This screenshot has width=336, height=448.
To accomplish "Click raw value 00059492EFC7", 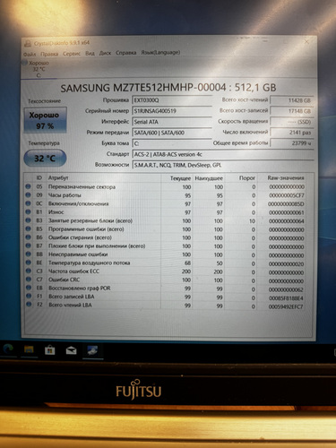I will tap(286, 306).
